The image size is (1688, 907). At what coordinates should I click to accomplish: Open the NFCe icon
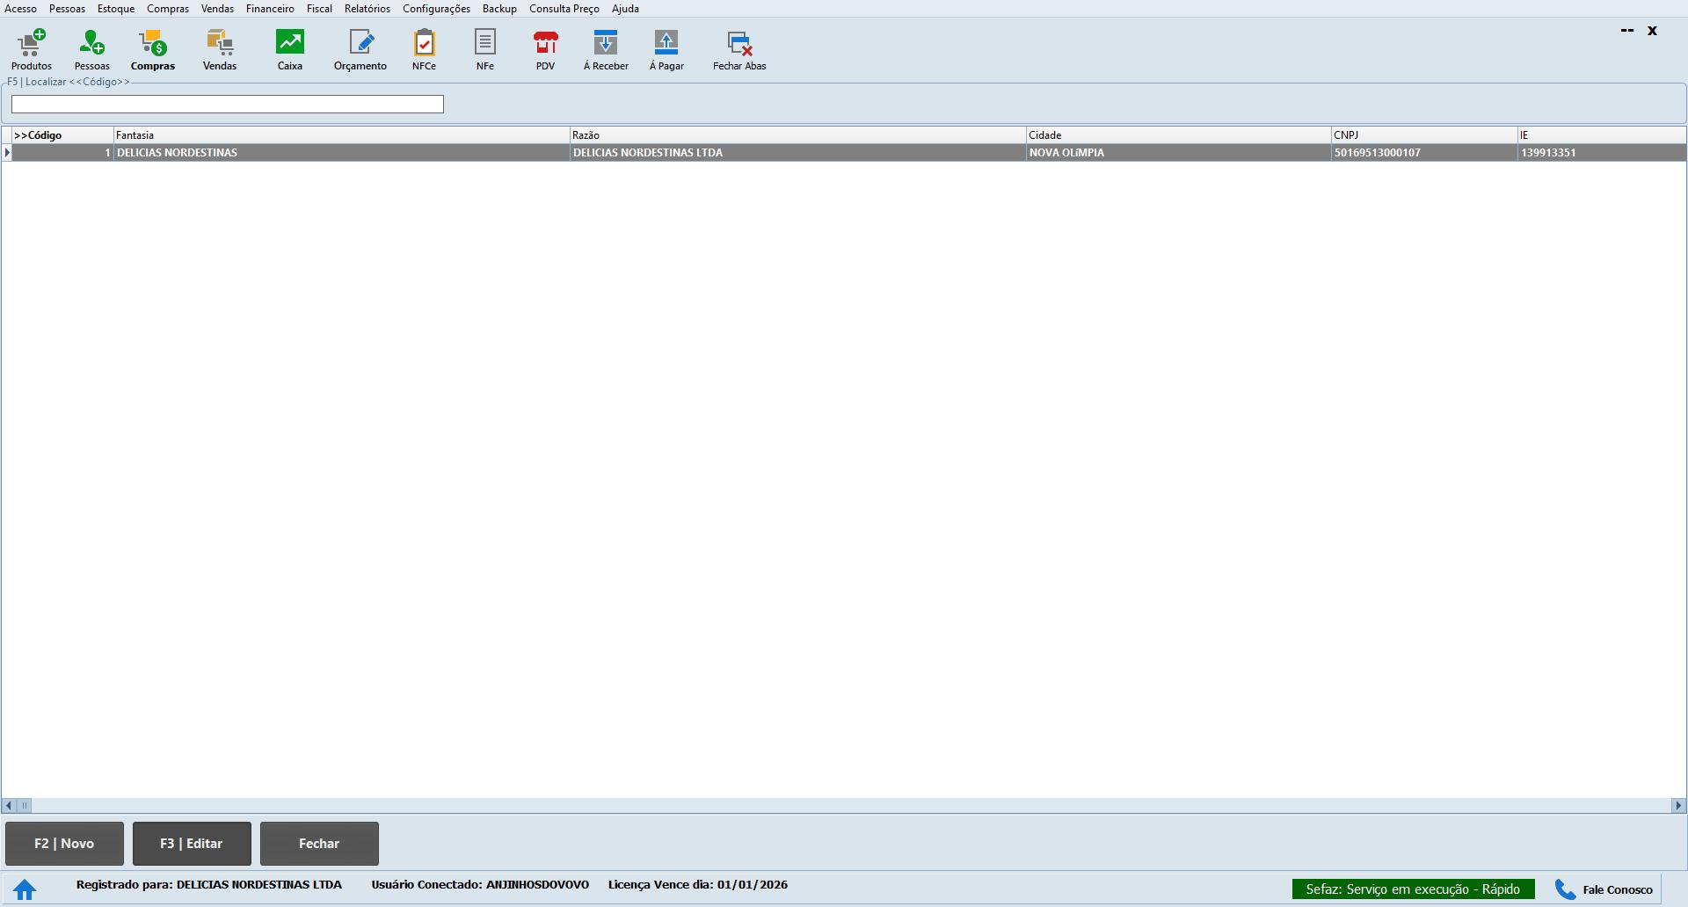click(424, 50)
